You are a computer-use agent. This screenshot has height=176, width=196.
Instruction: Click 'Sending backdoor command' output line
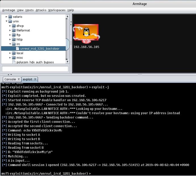pyautogui.click(x=47, y=117)
